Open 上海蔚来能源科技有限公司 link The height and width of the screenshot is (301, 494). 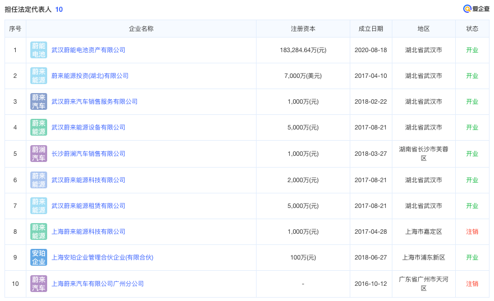click(x=88, y=232)
